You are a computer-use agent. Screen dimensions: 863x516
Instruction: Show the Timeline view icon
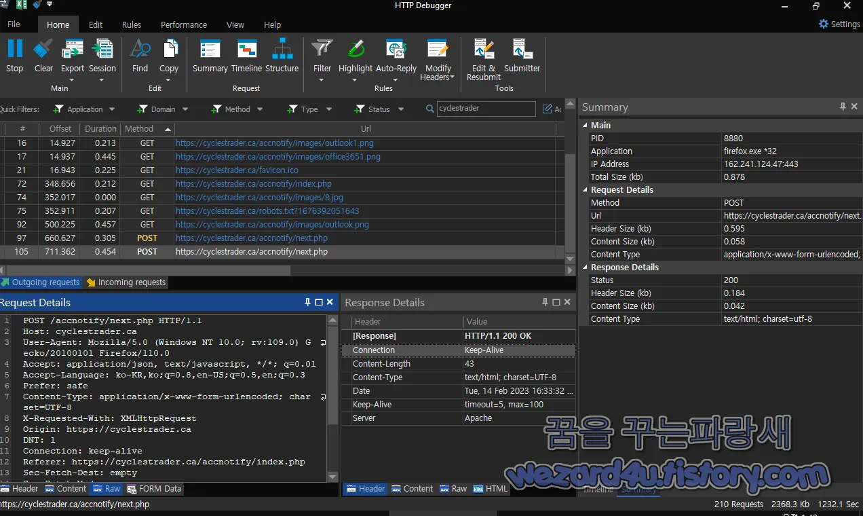246,50
